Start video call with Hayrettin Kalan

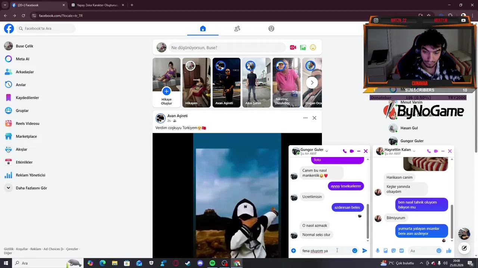pos(436,151)
